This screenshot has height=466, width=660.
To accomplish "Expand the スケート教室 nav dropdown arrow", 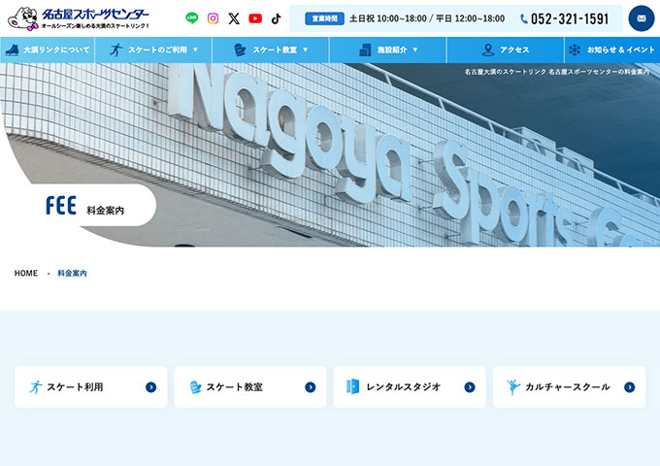I will [x=305, y=50].
